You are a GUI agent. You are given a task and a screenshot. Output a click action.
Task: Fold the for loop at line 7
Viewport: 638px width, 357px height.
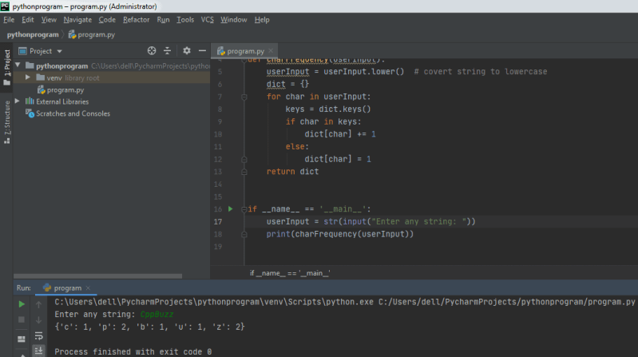tap(244, 97)
